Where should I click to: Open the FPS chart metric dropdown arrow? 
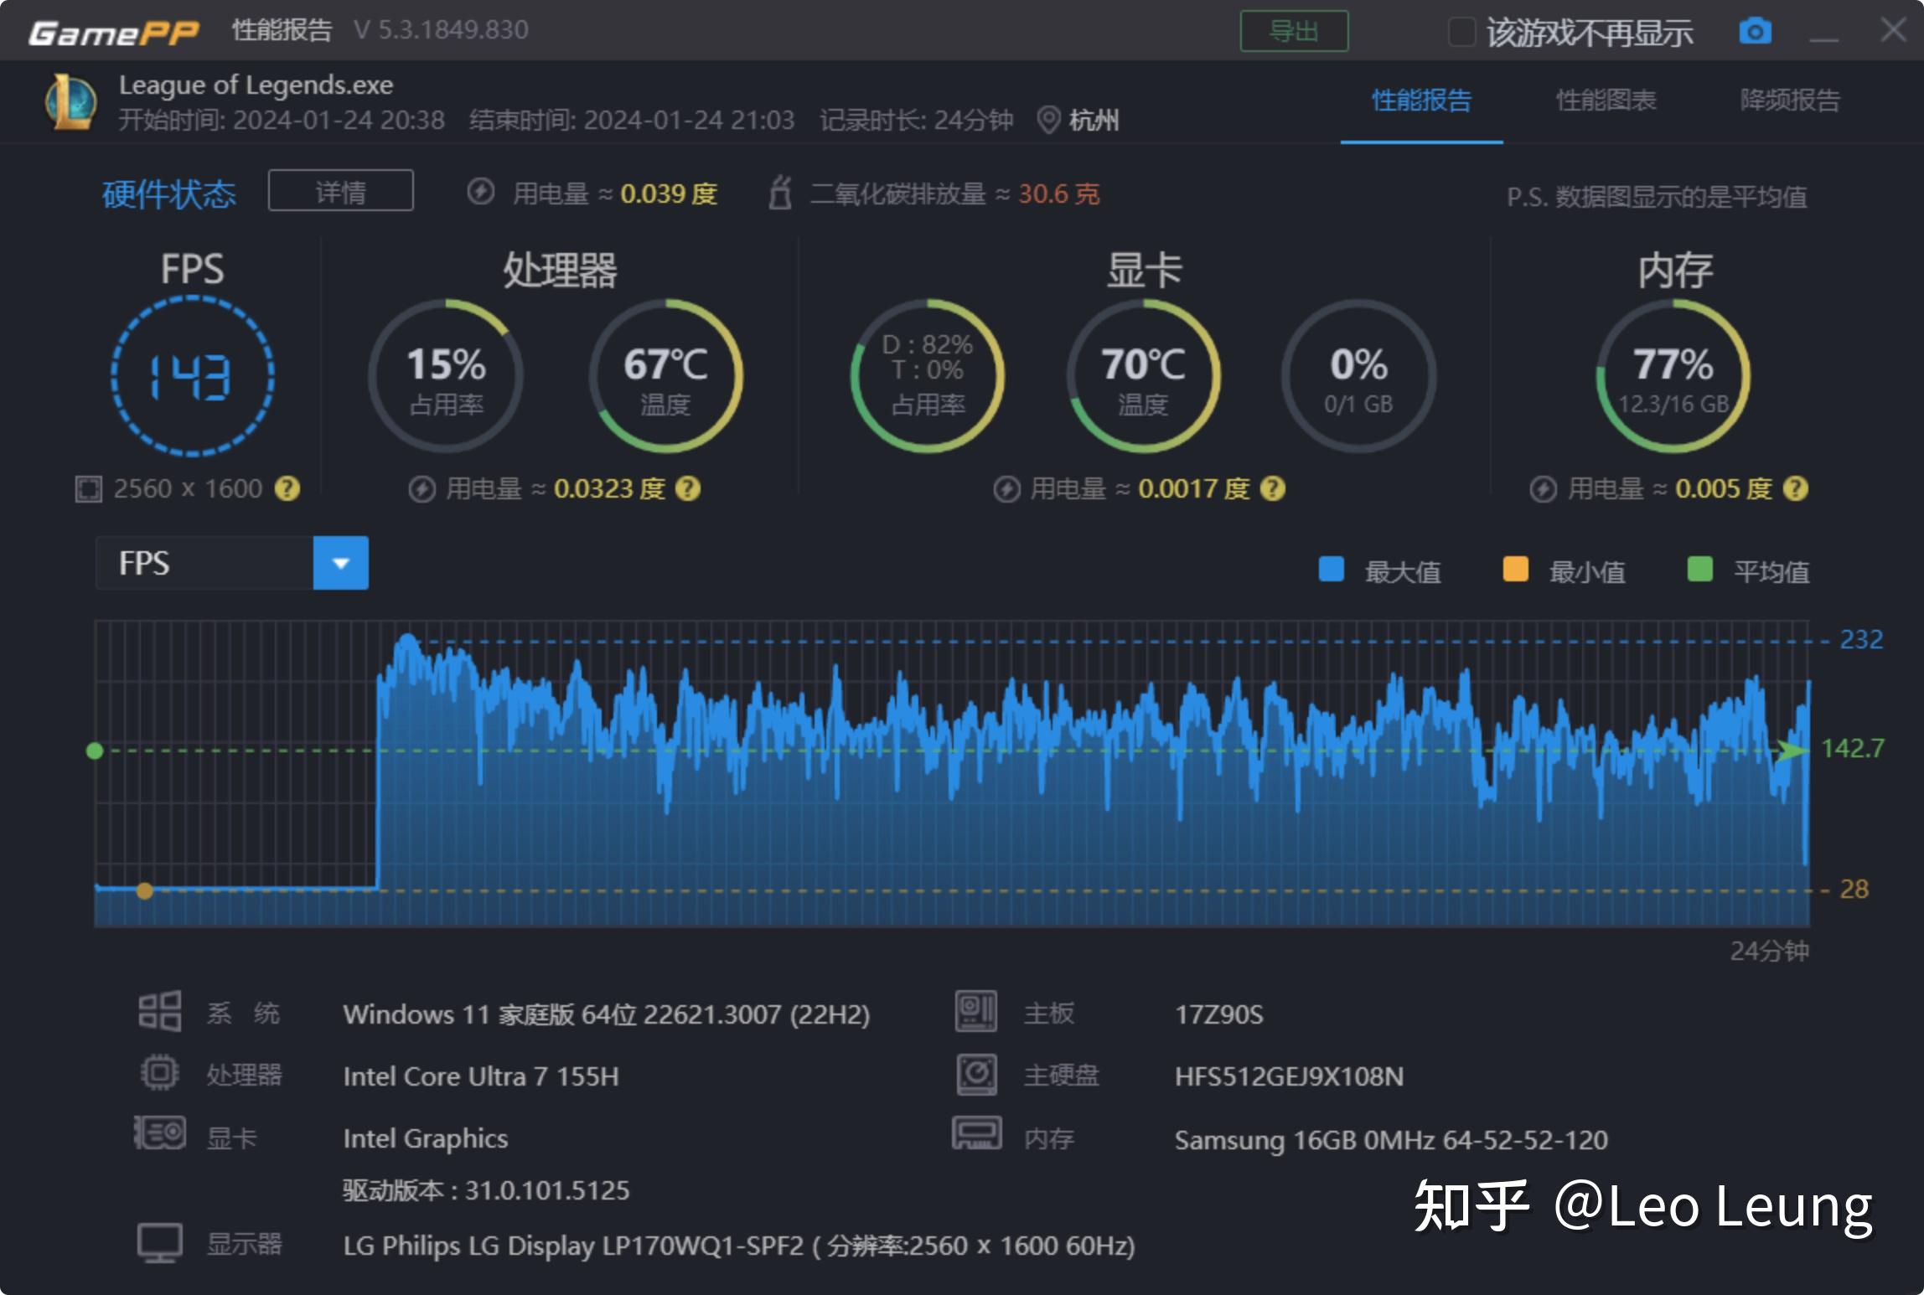(x=340, y=563)
